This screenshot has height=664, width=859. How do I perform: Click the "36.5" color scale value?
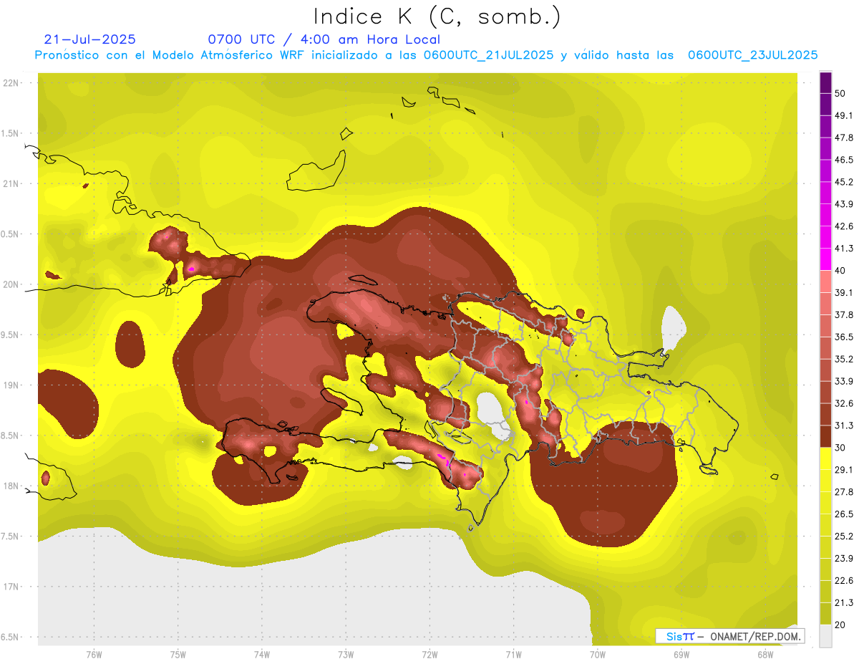[x=844, y=337]
